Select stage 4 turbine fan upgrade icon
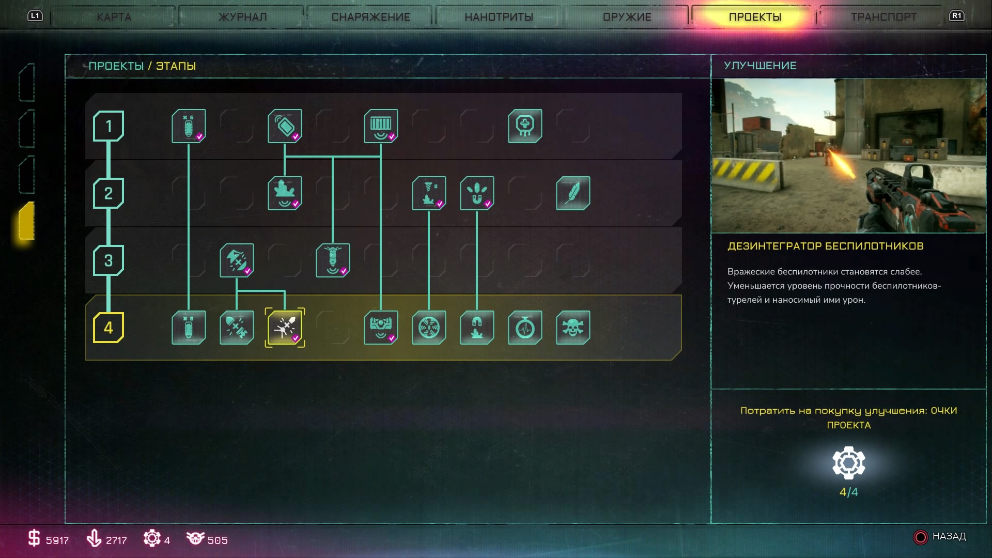 point(429,327)
